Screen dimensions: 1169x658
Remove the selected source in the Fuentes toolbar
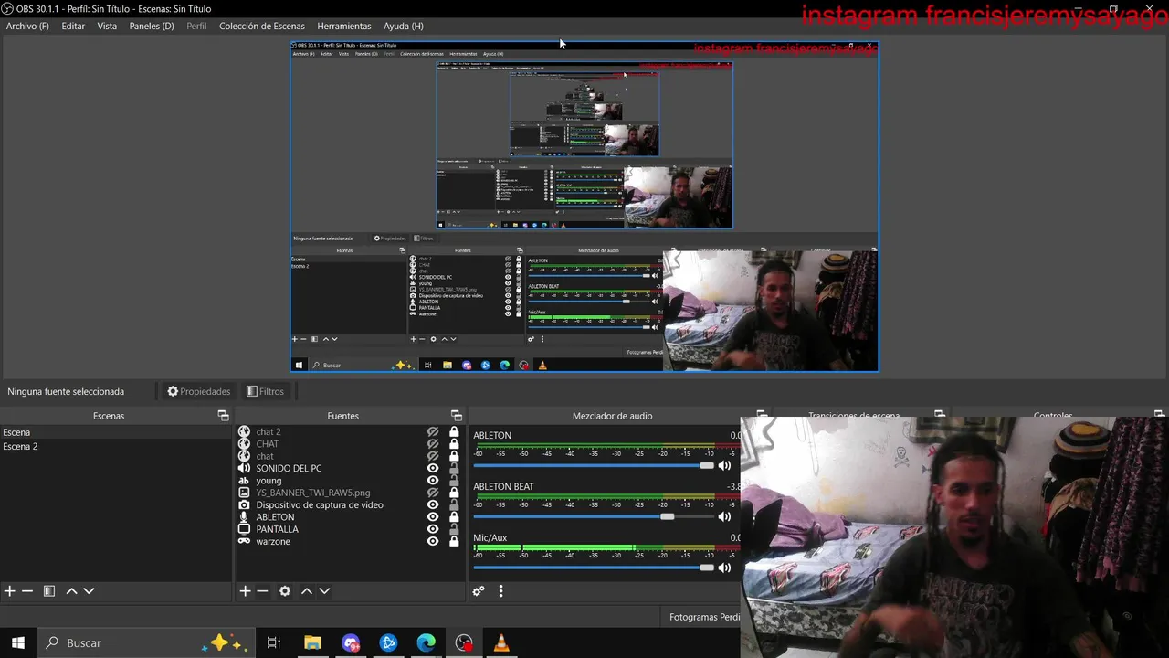point(262,591)
